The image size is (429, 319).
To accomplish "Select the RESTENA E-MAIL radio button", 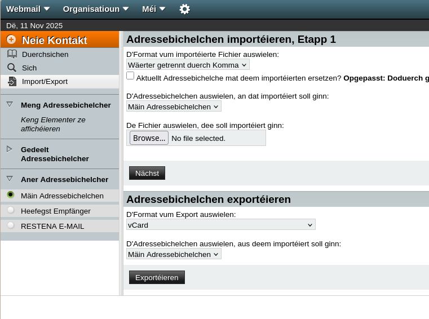I will click(11, 225).
